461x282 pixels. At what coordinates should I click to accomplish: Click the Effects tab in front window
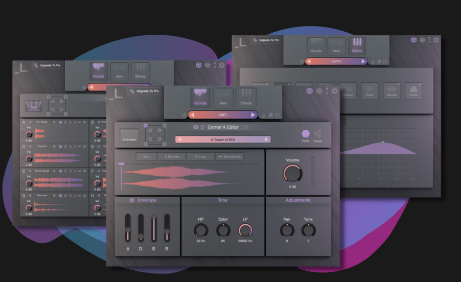246,97
